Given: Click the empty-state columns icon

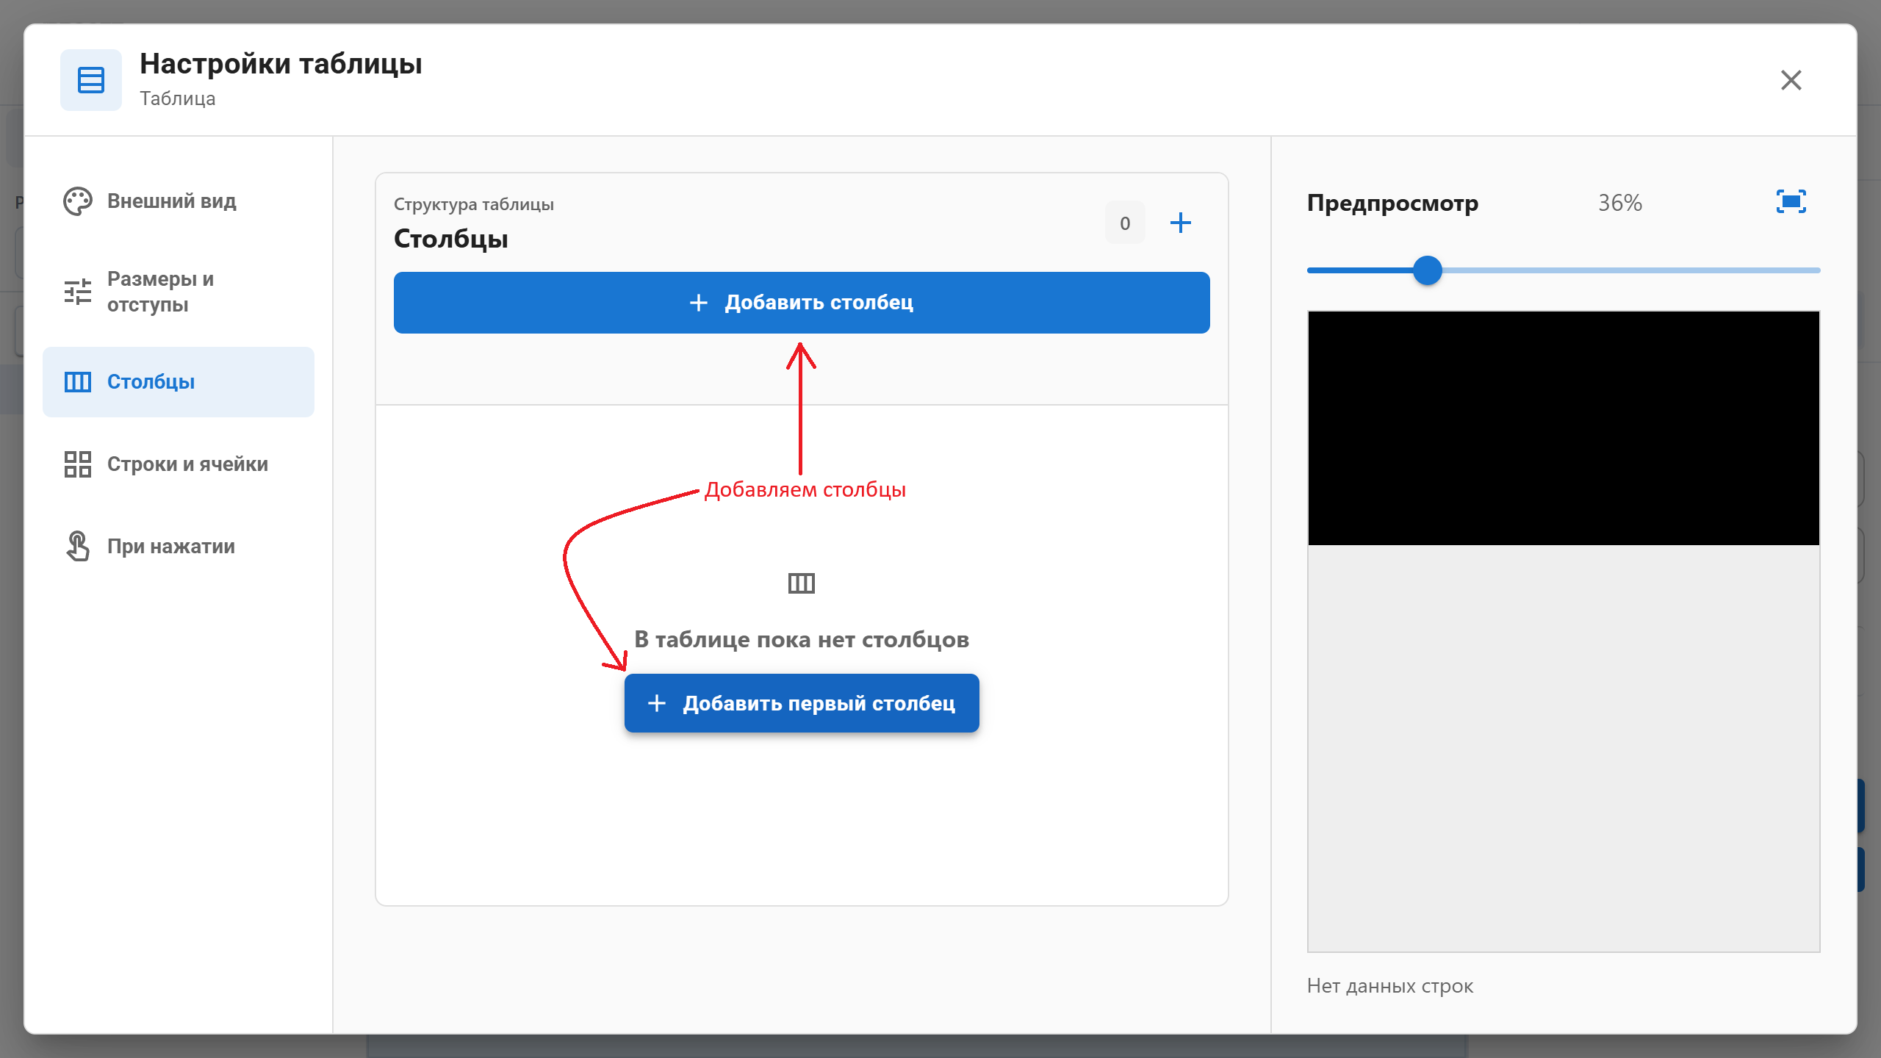Looking at the screenshot, I should [x=802, y=583].
